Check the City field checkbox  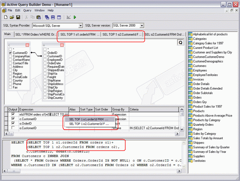tap(10, 70)
